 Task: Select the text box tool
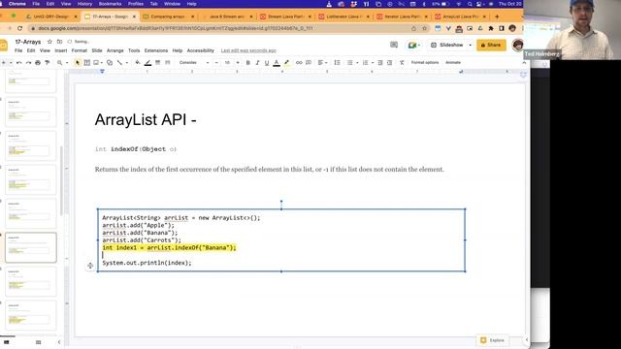pyautogui.click(x=87, y=62)
